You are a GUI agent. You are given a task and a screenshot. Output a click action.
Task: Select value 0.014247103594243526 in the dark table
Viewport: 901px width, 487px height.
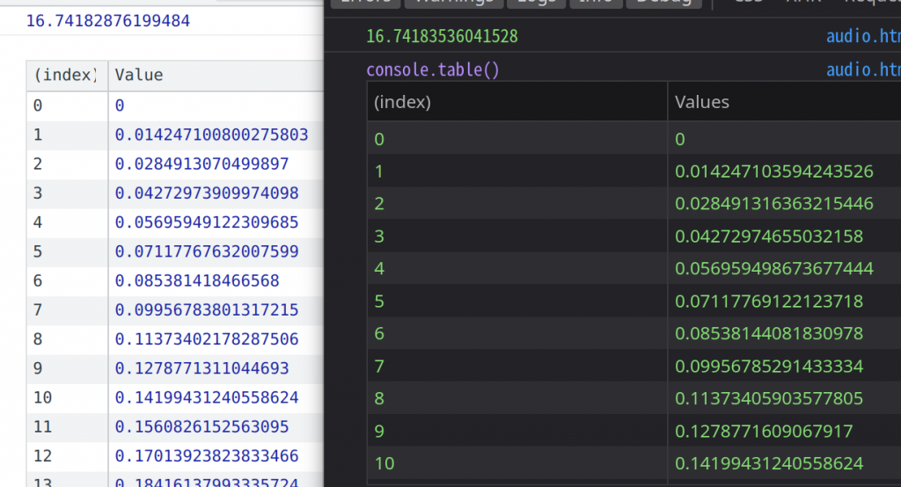[x=774, y=171]
